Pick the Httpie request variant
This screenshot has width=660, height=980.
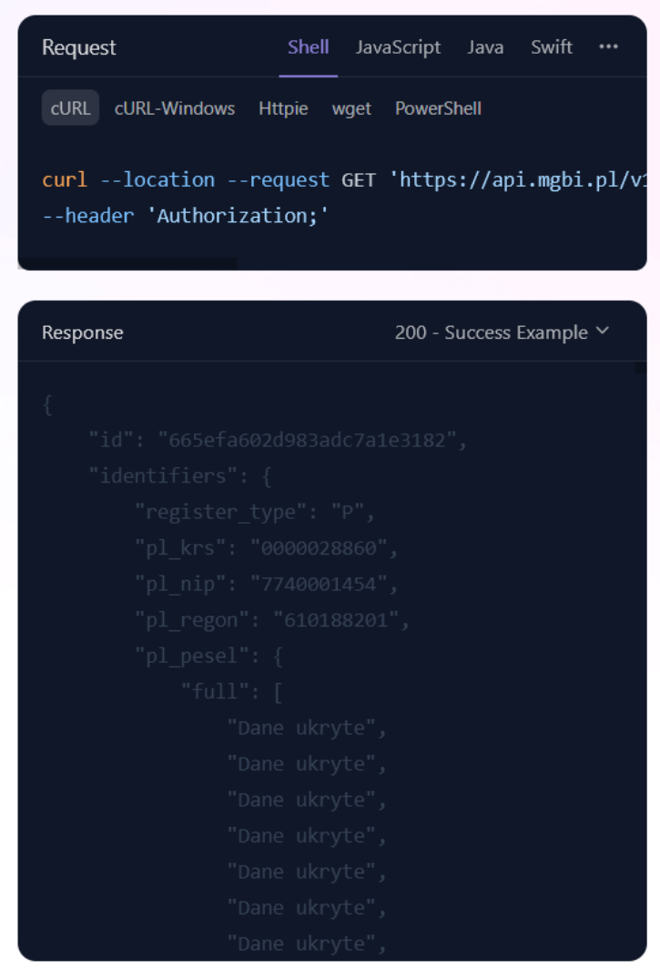coord(283,108)
